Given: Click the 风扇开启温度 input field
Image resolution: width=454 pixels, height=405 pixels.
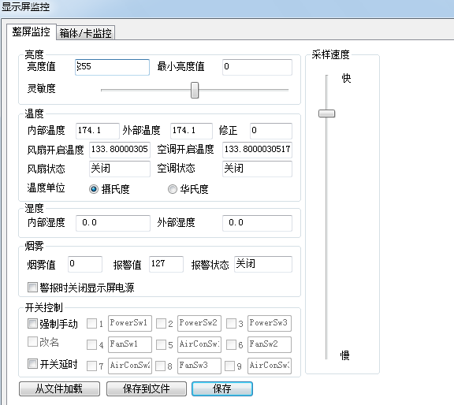Looking at the screenshot, I should coord(120,150).
